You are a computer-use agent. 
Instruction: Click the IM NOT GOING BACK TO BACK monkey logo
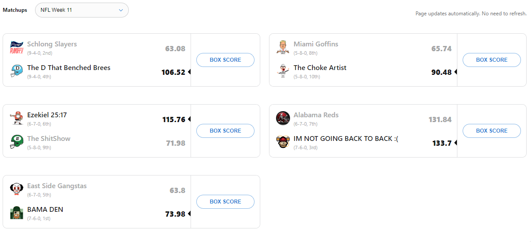(x=283, y=142)
